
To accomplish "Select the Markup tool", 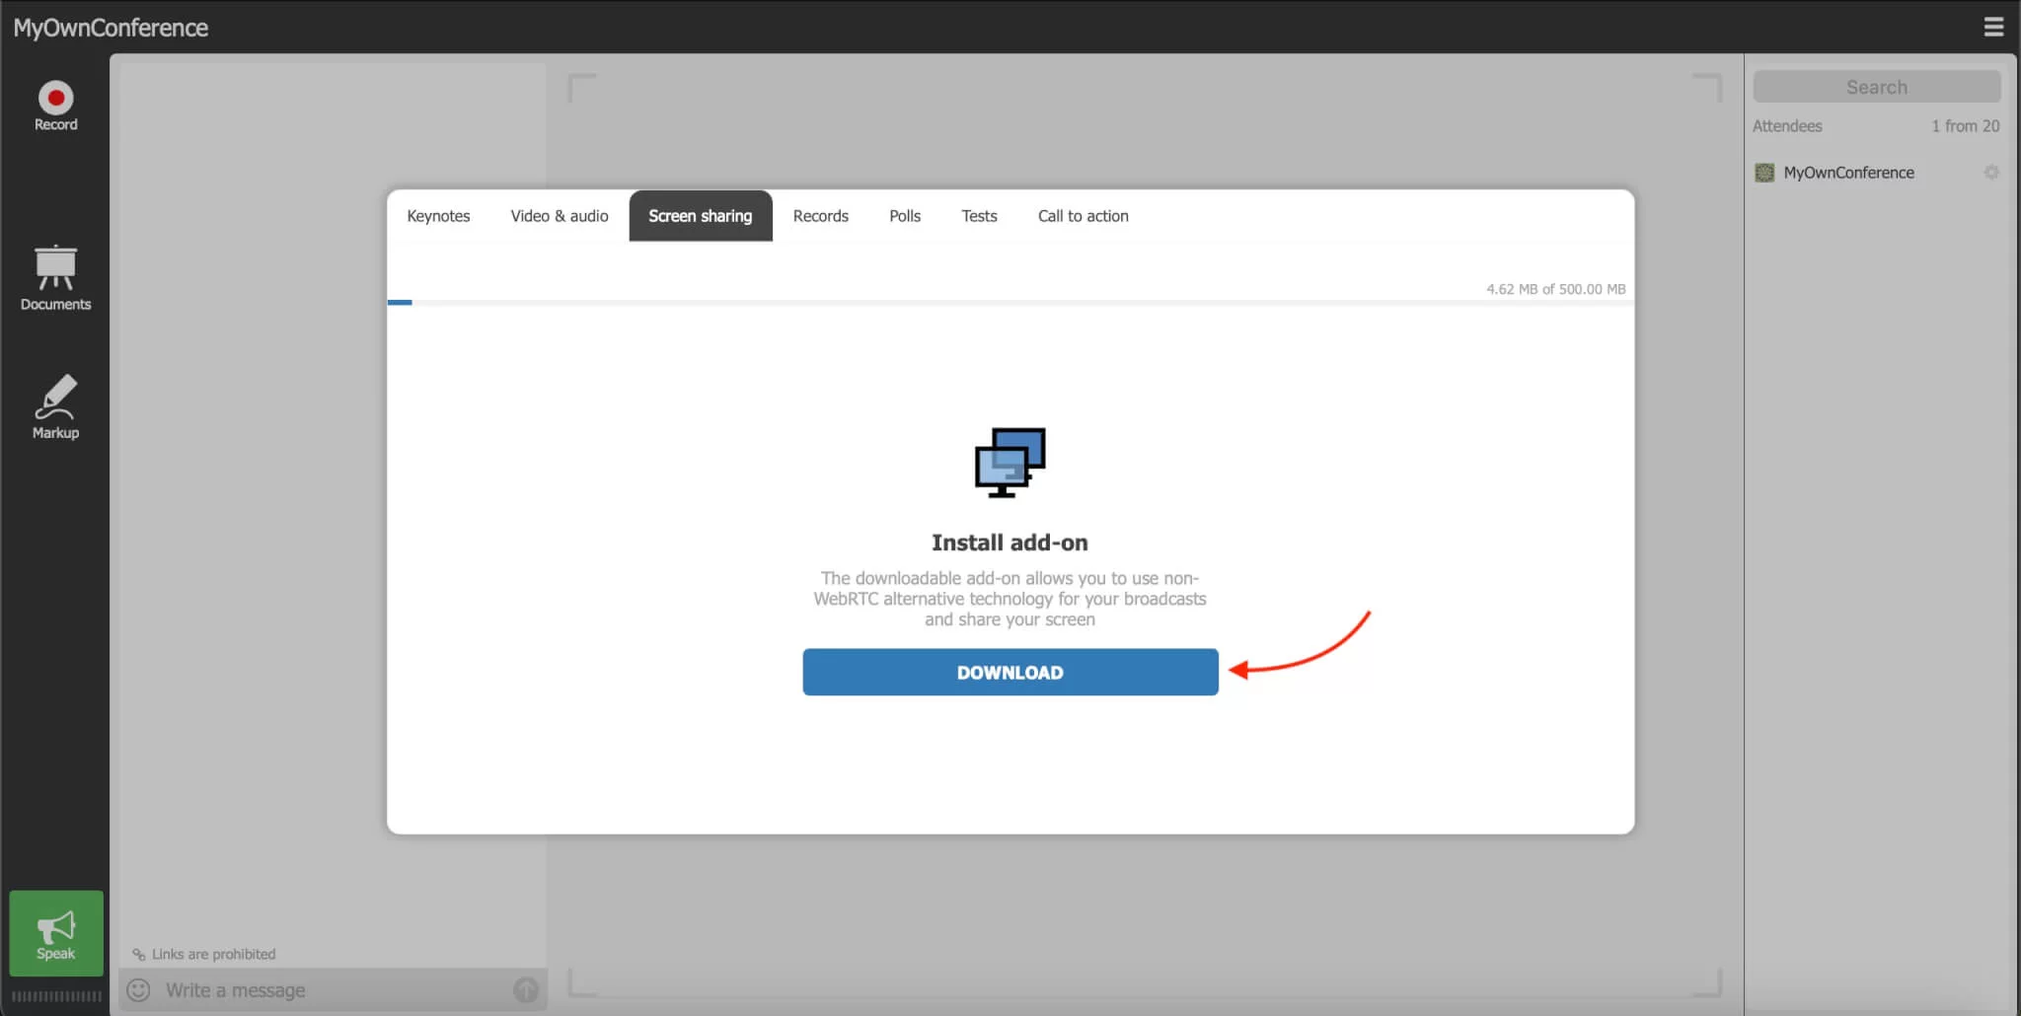I will coord(55,406).
